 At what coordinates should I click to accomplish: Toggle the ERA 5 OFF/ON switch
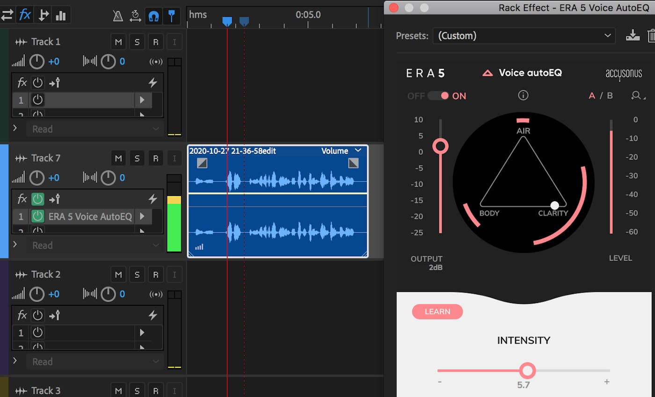438,96
